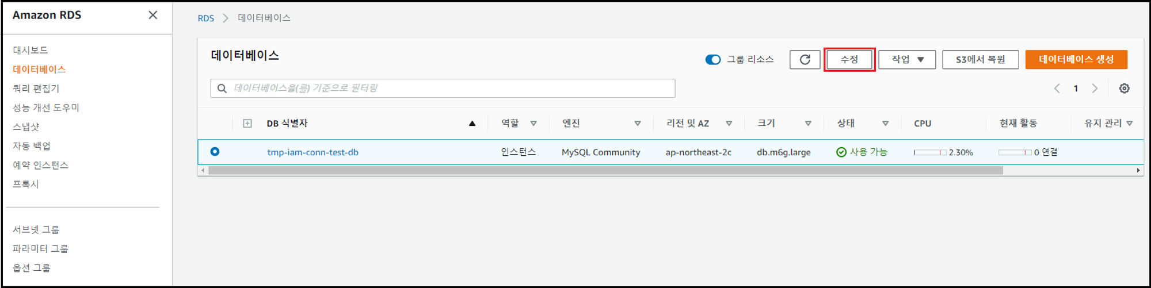Sort by 상태 column arrow
Image resolution: width=1151 pixels, height=288 pixels.
click(886, 124)
